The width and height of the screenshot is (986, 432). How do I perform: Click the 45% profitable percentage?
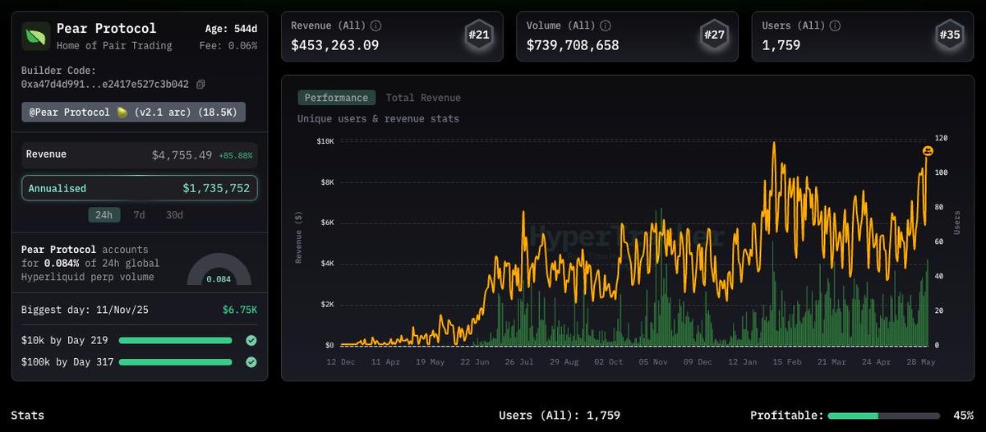pyautogui.click(x=964, y=416)
